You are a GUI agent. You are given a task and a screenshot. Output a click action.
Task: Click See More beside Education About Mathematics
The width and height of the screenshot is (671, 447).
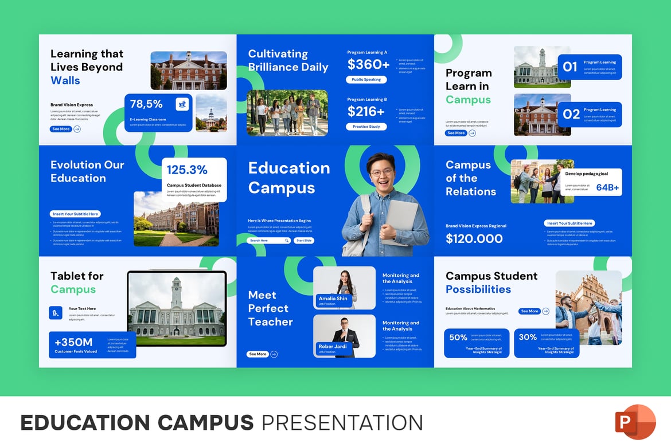point(529,311)
